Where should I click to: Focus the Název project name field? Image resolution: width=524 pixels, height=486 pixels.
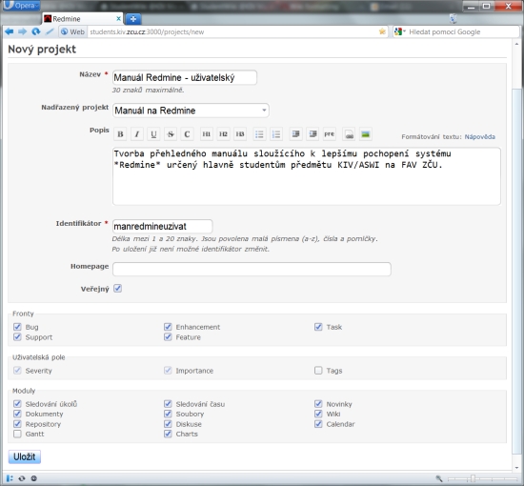pos(185,77)
